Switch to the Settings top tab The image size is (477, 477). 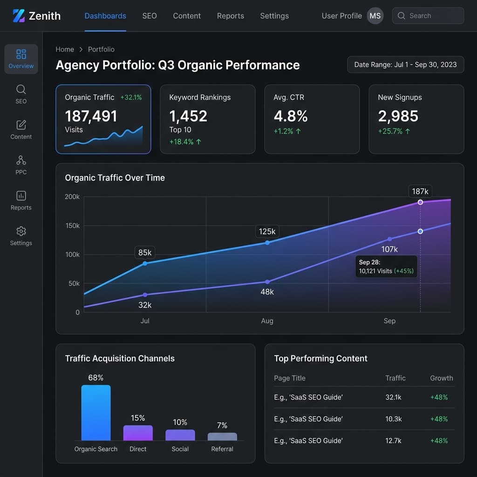coord(274,16)
